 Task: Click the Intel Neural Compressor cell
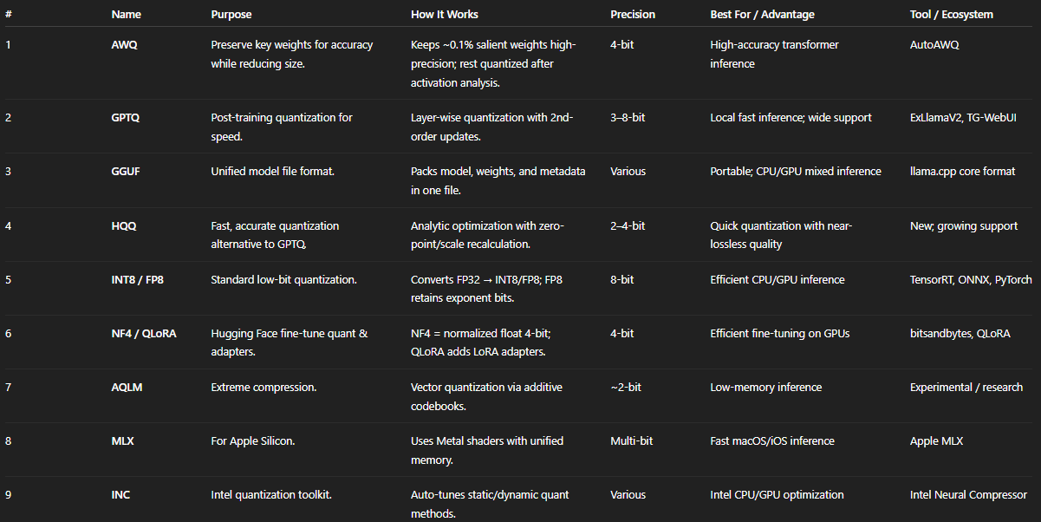[x=968, y=495]
